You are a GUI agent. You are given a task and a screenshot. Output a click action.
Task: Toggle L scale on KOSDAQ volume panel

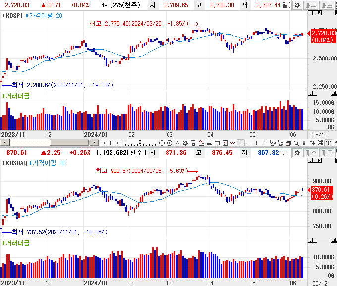(x=310, y=240)
